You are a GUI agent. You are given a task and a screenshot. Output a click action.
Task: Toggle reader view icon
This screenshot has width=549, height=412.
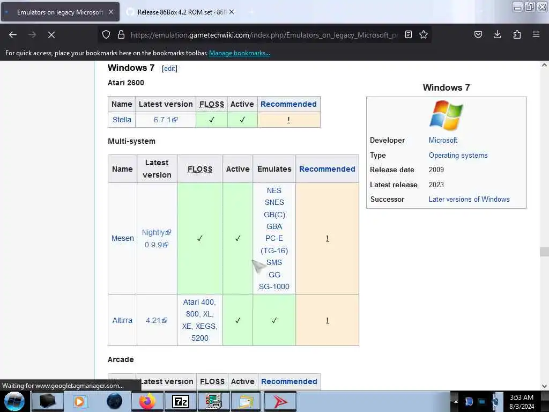(x=408, y=35)
